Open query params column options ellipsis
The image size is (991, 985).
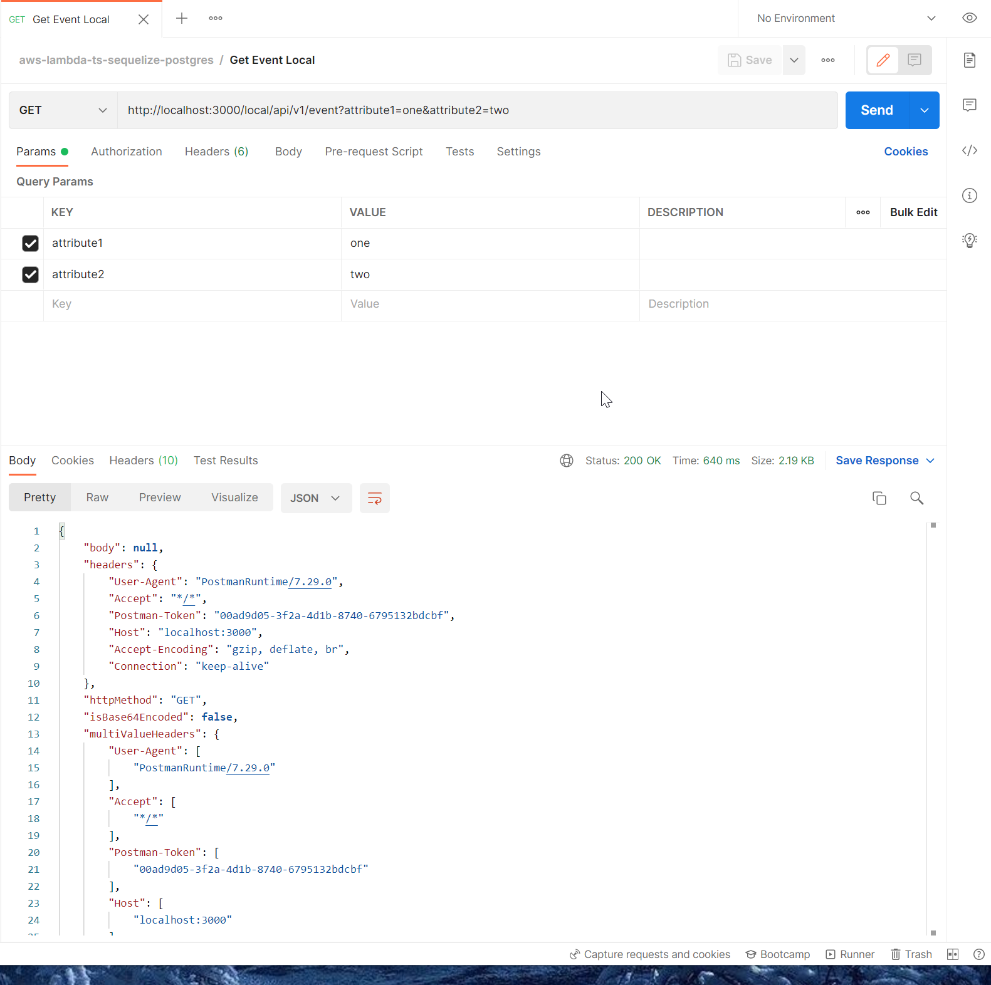tap(863, 212)
